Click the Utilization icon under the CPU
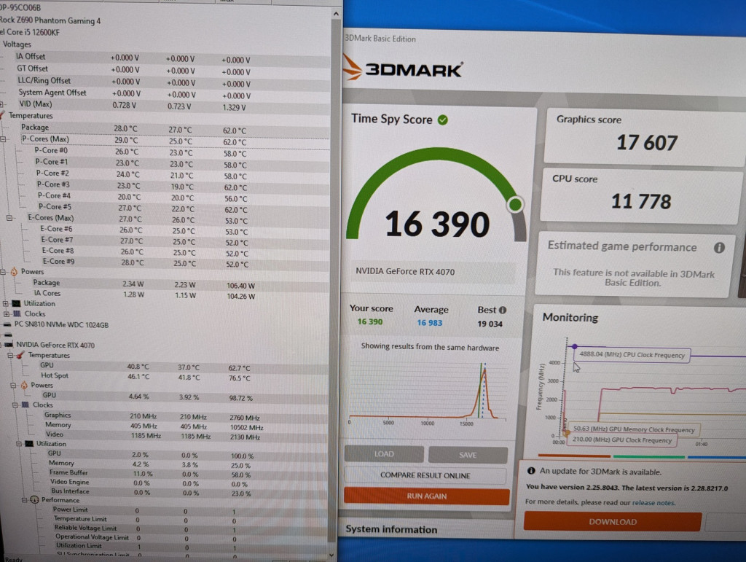This screenshot has height=562, width=746. coord(17,303)
